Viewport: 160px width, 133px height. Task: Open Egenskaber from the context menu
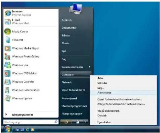tap(104, 122)
